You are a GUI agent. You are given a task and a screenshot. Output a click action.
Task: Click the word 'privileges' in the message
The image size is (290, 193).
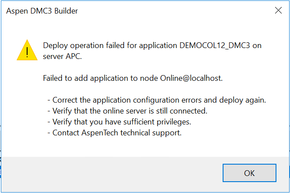[x=174, y=122]
